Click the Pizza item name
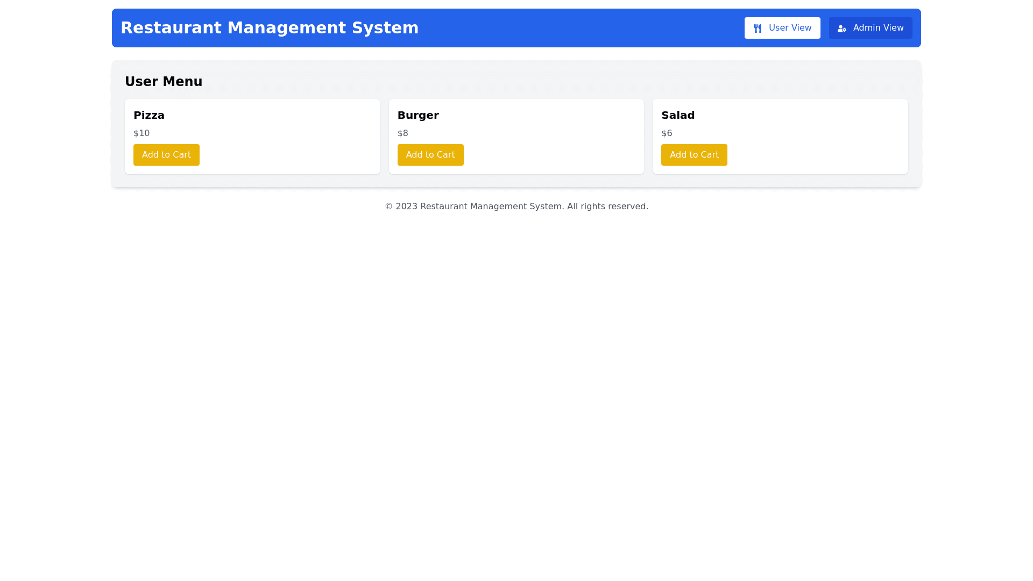 coord(149,115)
